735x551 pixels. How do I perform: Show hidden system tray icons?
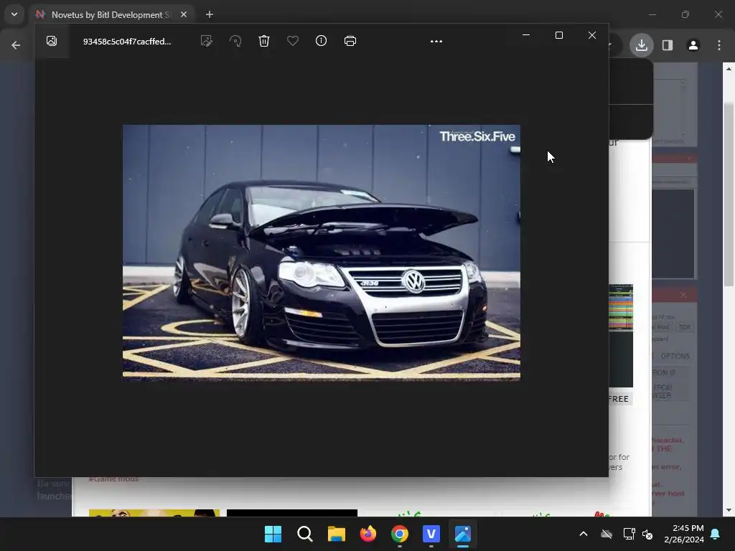[x=584, y=534]
